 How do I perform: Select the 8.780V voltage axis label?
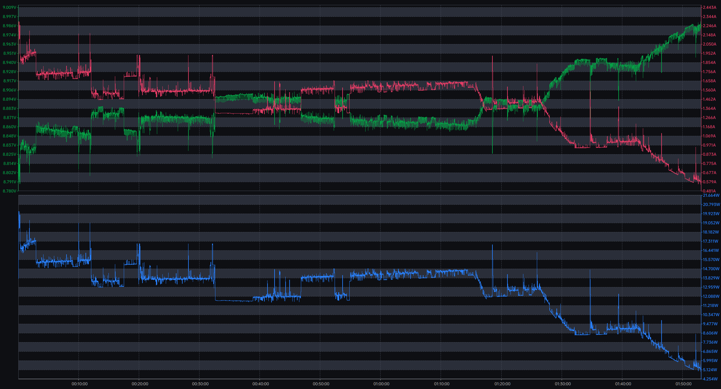9,191
